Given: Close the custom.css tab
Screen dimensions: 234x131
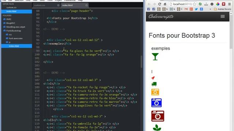Looking at the screenshot, I should point(58,5).
